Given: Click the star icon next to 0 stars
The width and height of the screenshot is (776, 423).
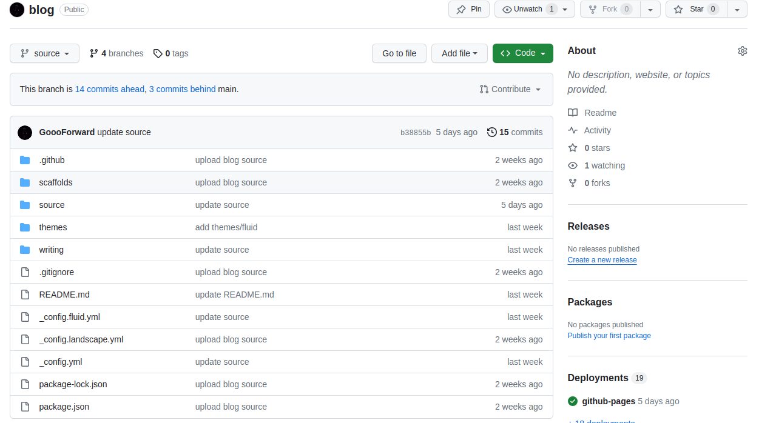Looking at the screenshot, I should tap(573, 148).
